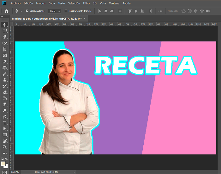Enable Mostrar contr. transf. checkbox
Screen dimensions: 221x174
click(66, 11)
